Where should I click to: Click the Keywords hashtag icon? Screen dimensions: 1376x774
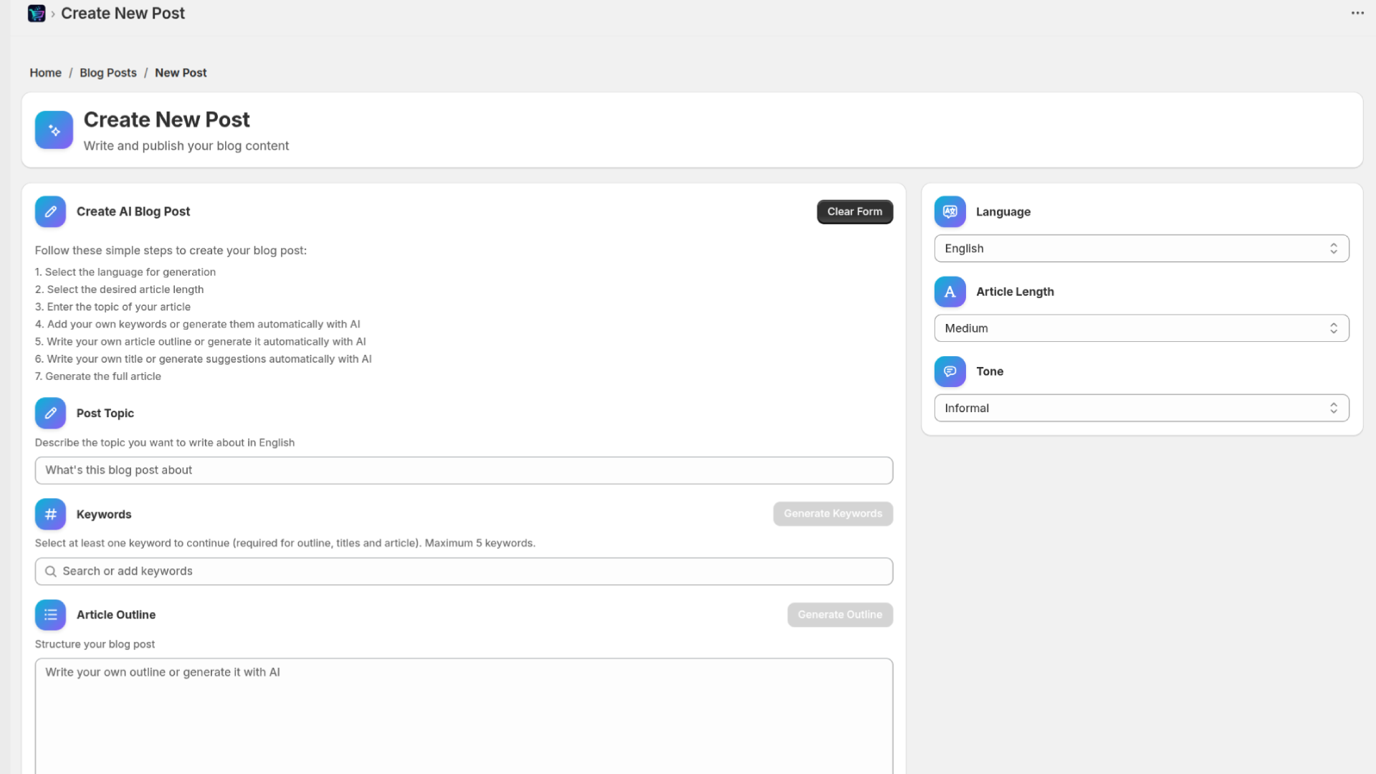50,514
